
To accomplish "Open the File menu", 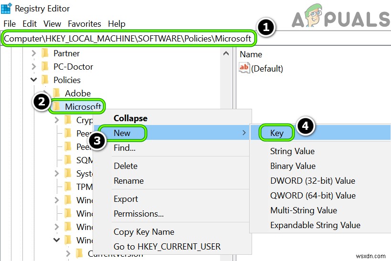I will click(10, 24).
